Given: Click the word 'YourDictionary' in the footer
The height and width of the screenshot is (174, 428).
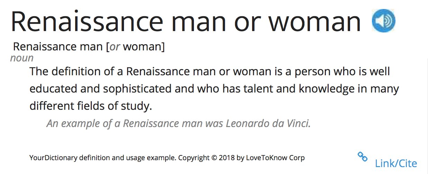Looking at the screenshot, I should coord(53,158).
